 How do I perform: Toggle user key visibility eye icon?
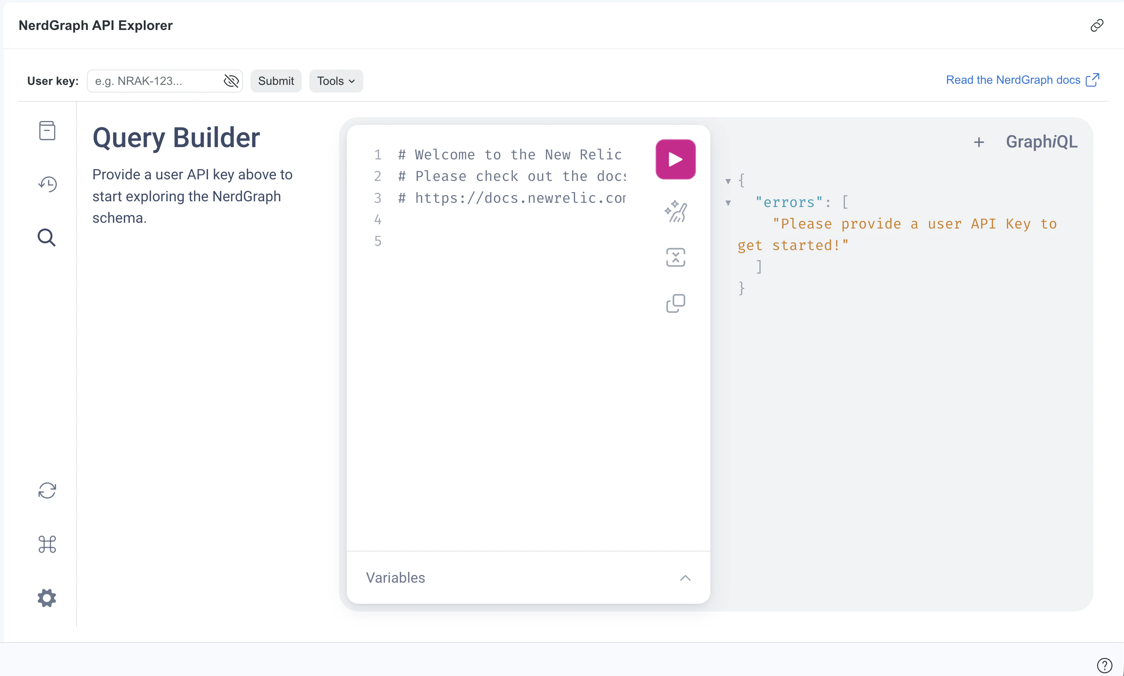click(x=231, y=81)
